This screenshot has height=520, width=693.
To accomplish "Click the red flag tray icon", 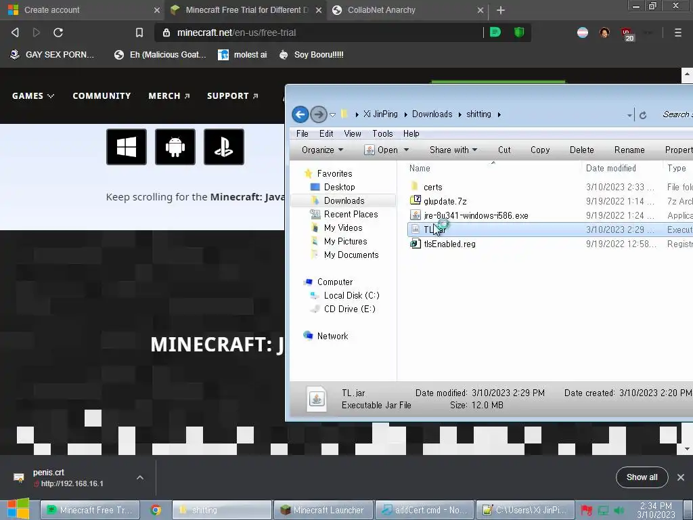I will point(586,511).
